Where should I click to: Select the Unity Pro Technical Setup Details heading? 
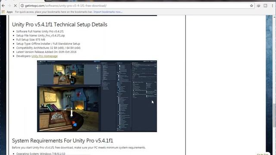[60, 25]
